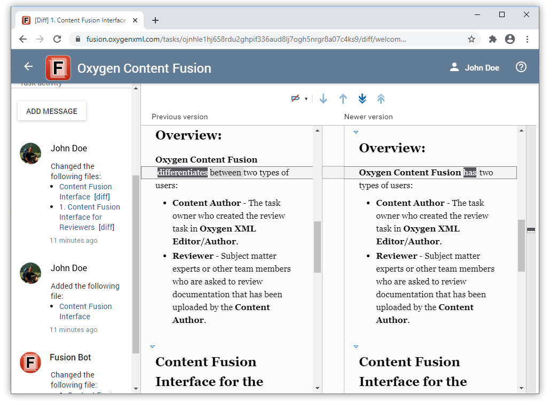Click the first 11 minutes ago timestamp

pos(74,240)
